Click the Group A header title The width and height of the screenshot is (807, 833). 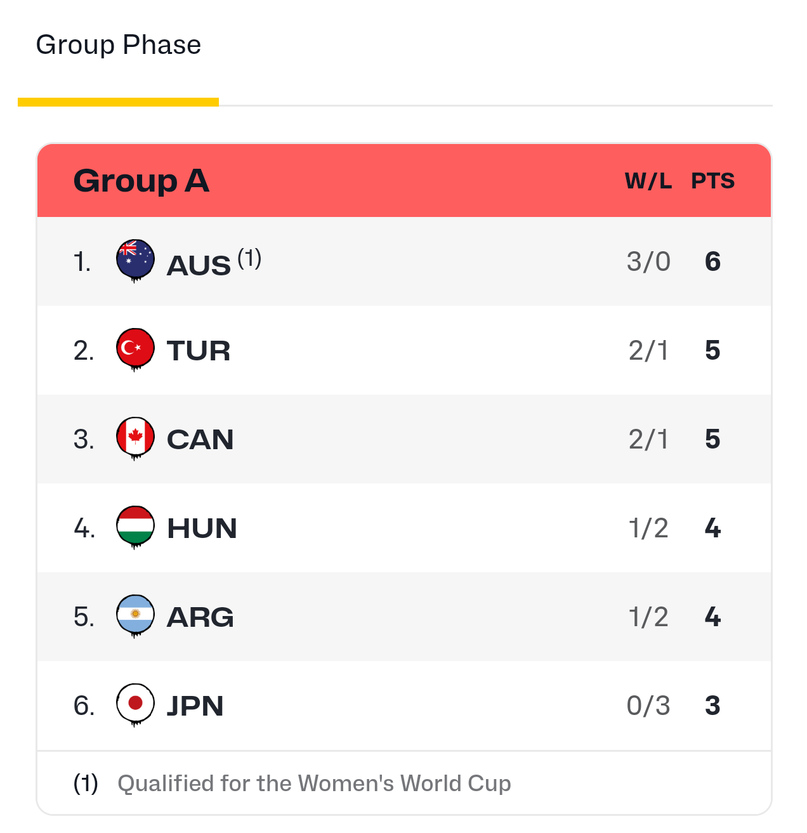[x=141, y=181]
